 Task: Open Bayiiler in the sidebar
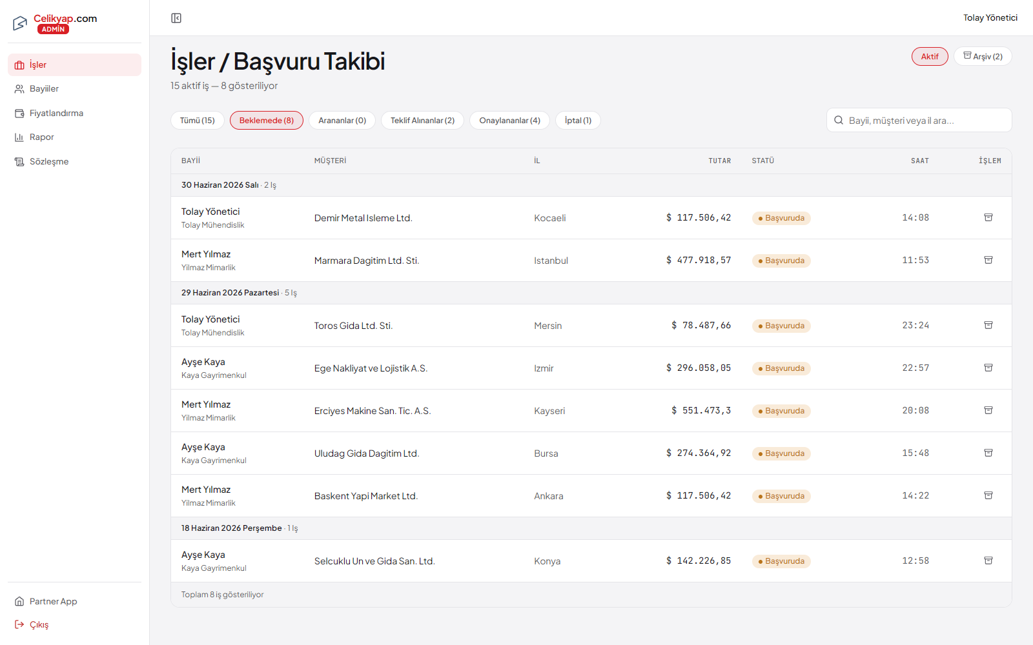click(x=74, y=89)
